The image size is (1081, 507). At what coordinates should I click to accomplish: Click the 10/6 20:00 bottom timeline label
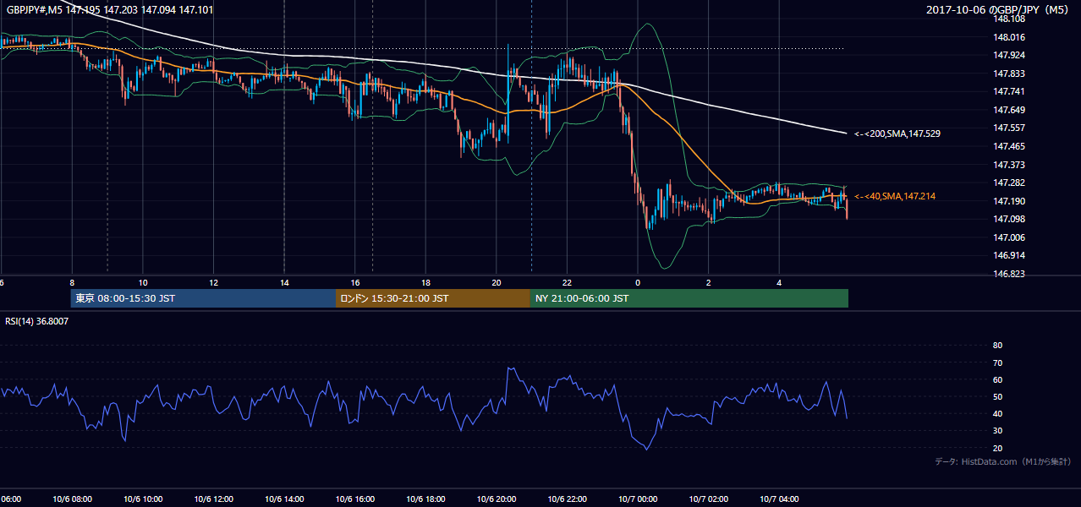coord(497,499)
